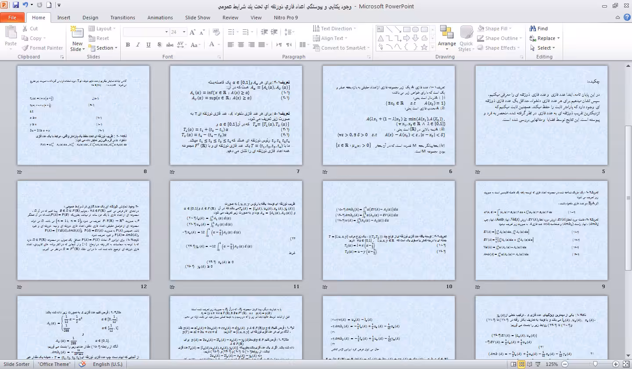The height and width of the screenshot is (369, 632).
Task: Toggle the Underline formatting button
Action: coord(148,44)
